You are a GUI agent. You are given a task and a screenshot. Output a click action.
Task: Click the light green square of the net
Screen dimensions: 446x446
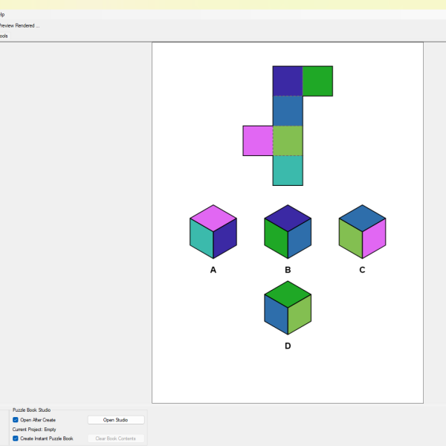(x=288, y=140)
